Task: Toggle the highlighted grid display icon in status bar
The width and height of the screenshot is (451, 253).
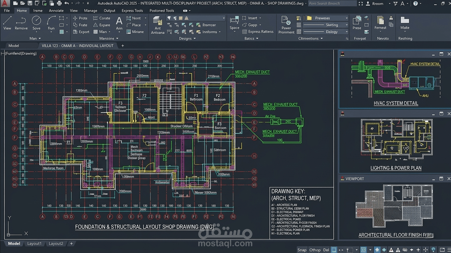Action: (x=363, y=250)
